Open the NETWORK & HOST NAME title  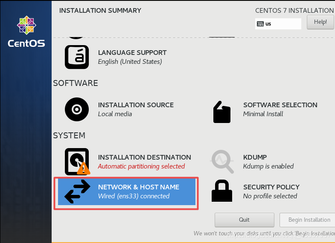(x=138, y=187)
